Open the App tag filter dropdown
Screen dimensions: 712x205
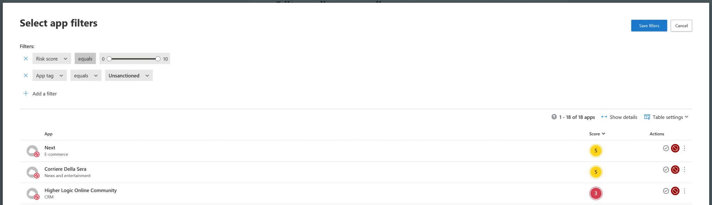click(x=49, y=75)
